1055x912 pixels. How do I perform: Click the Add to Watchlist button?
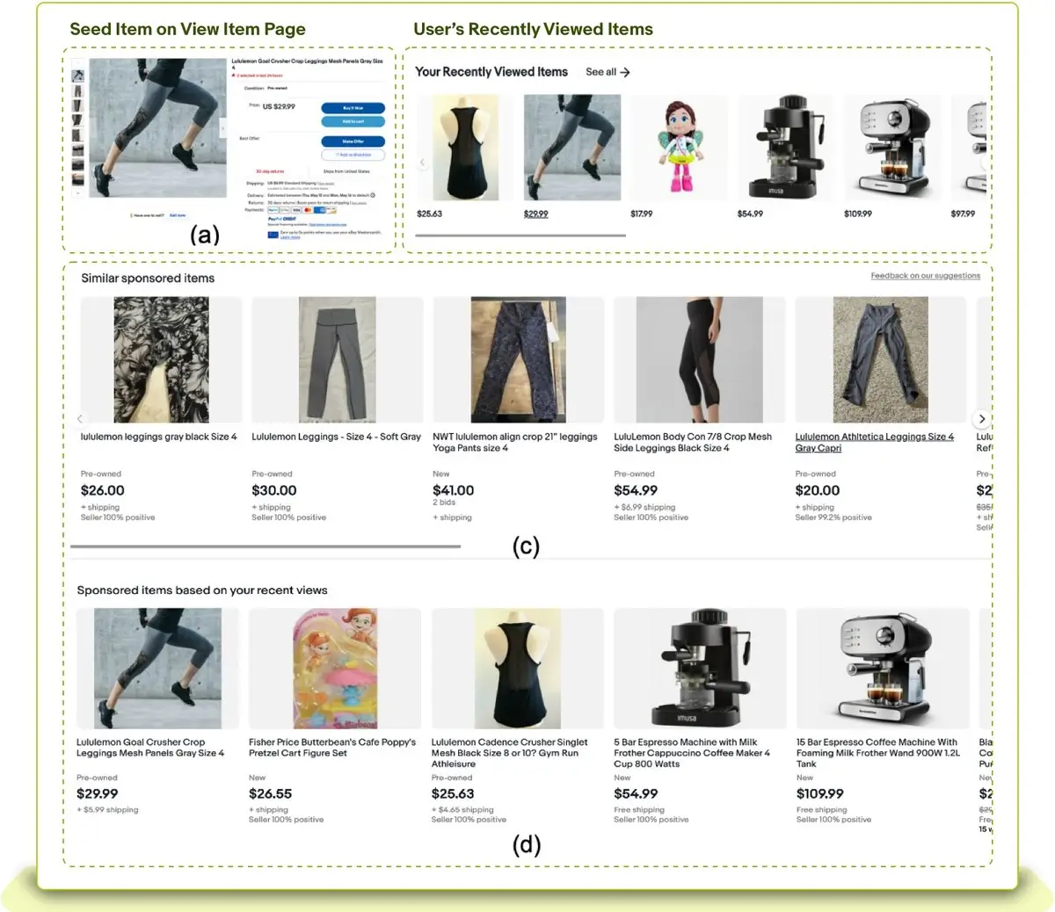[353, 155]
